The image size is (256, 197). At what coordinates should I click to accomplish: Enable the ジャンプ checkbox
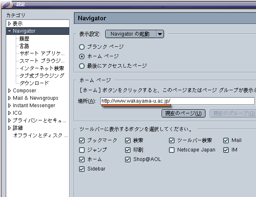click(x=82, y=150)
